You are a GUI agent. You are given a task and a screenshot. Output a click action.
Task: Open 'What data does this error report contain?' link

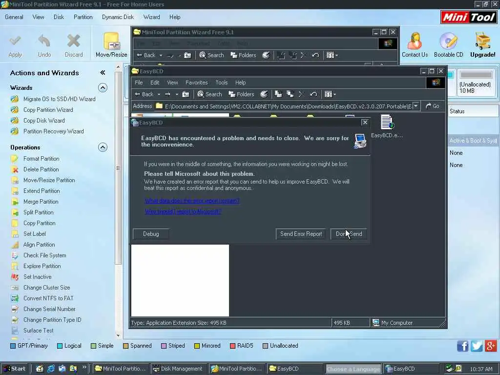[192, 201]
